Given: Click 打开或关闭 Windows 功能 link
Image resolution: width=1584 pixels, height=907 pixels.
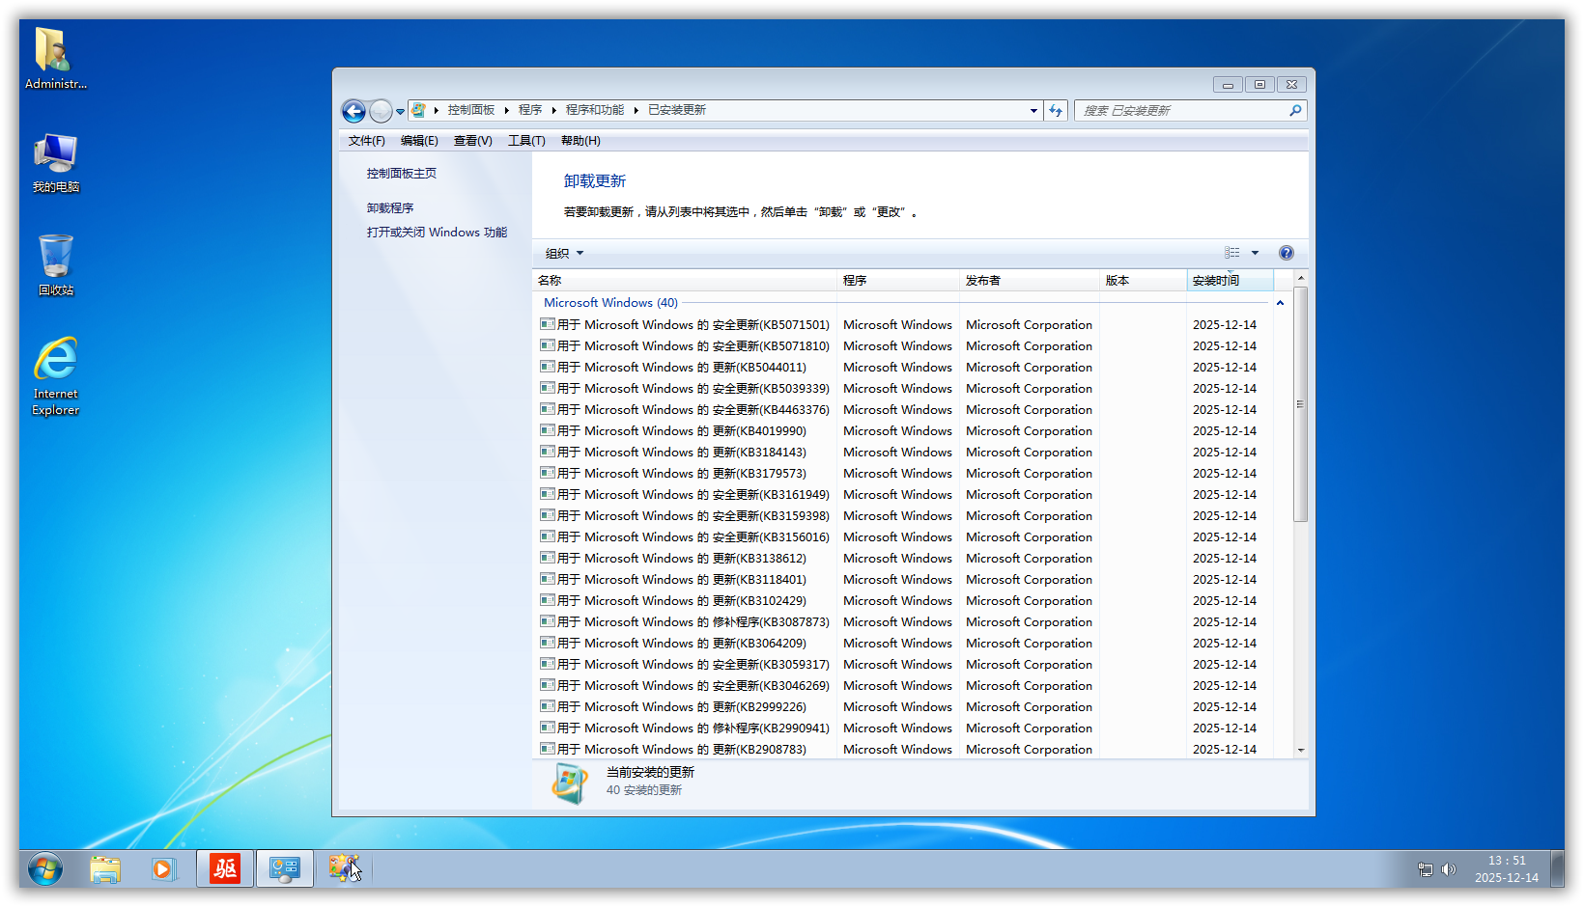Looking at the screenshot, I should [437, 233].
